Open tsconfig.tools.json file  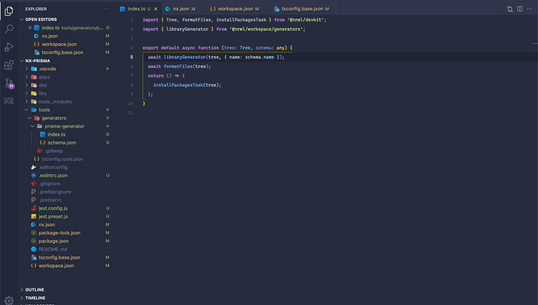click(62, 159)
